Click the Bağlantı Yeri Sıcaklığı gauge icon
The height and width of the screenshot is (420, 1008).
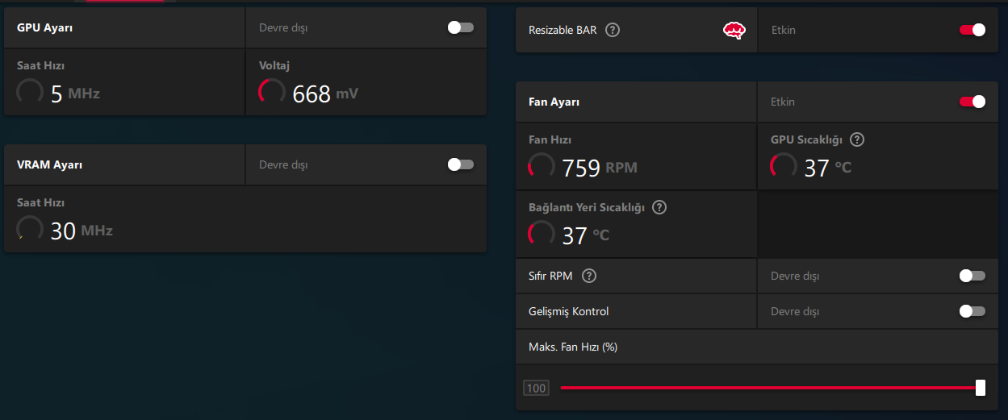[x=542, y=234]
